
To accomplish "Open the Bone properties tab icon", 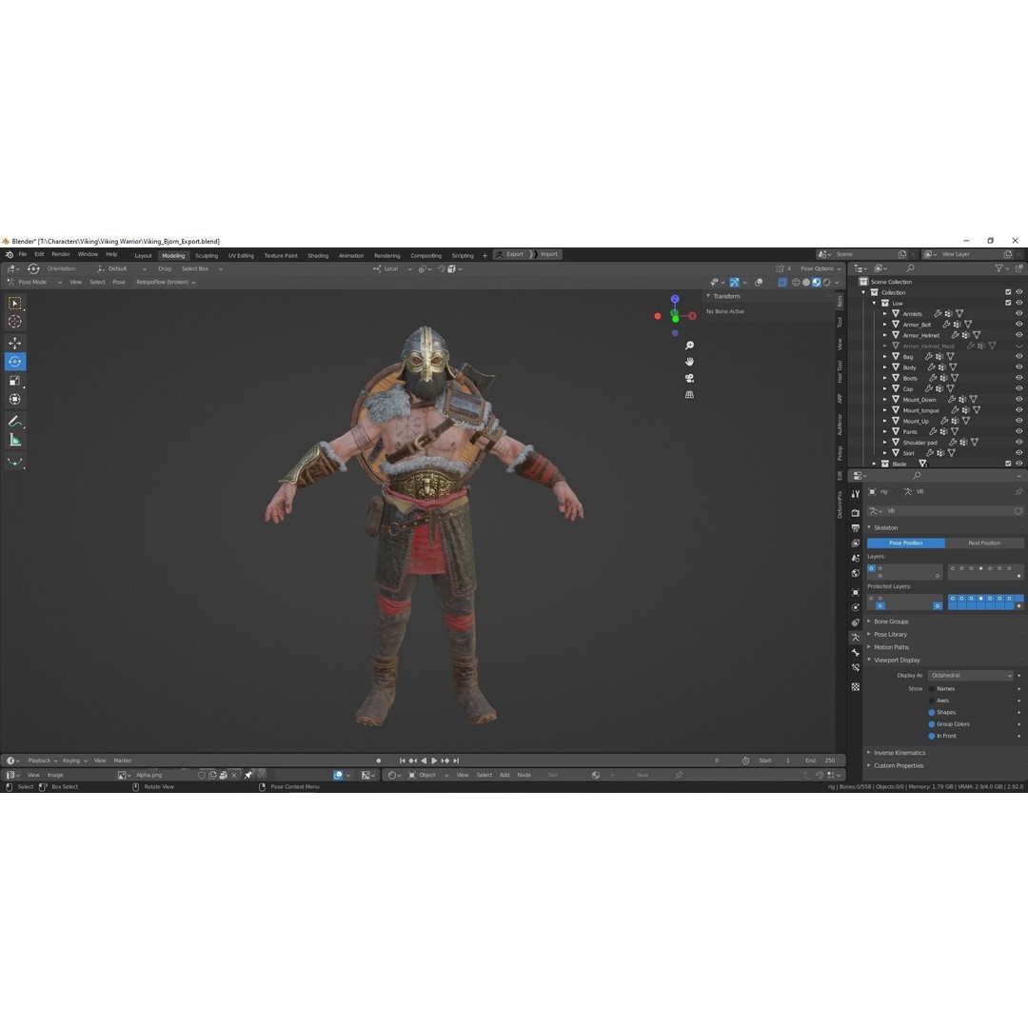I will tap(856, 652).
